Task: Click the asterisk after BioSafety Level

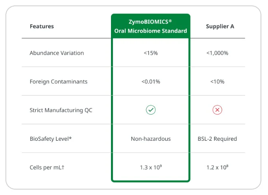Action: point(70,138)
